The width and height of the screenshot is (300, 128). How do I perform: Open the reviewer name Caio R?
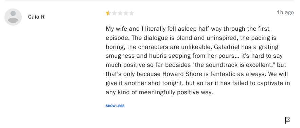tap(36, 17)
